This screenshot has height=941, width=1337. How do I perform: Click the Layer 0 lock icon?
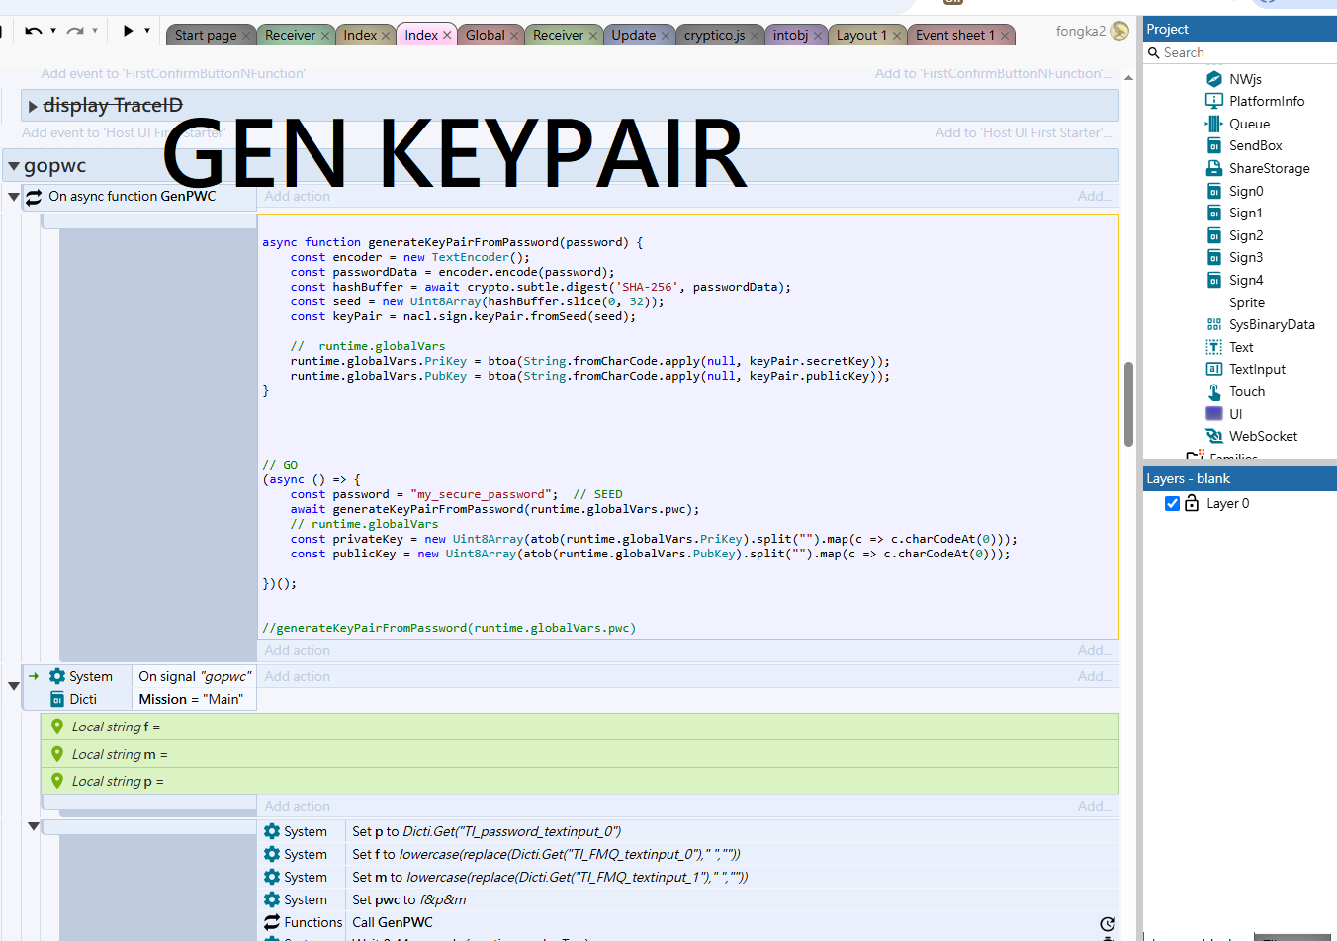click(1192, 503)
